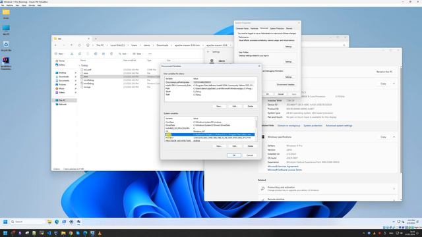Open Chrome on host taskbar
422x237 pixels.
71,233
